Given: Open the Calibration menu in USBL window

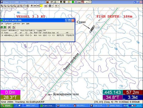Looking at the screenshot, I should pos(16,24).
